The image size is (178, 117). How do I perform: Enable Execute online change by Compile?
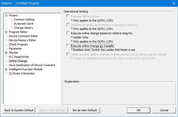(68, 46)
